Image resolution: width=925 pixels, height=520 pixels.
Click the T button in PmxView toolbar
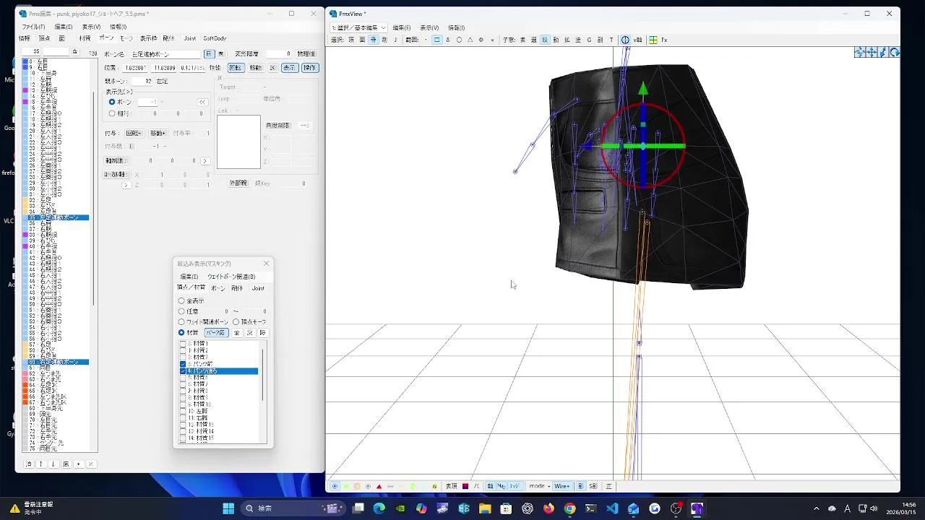[611, 40]
